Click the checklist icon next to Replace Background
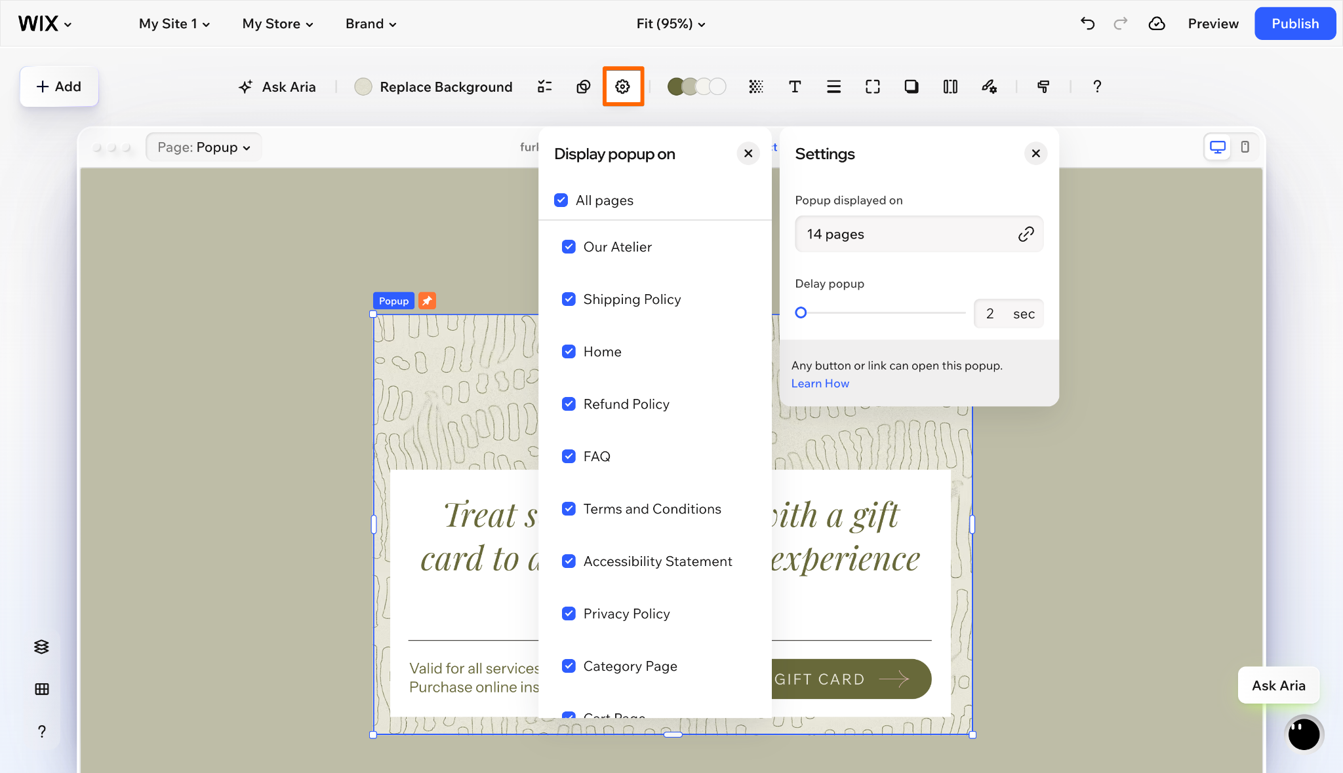Image resolution: width=1343 pixels, height=773 pixels. [544, 86]
